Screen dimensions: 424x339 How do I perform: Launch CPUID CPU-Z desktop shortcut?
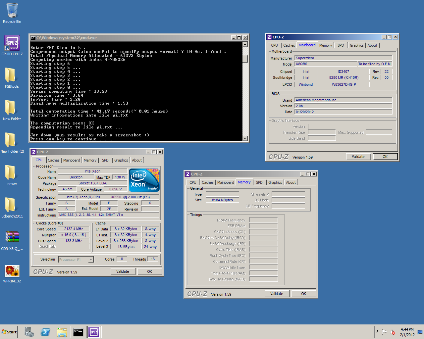pyautogui.click(x=12, y=46)
